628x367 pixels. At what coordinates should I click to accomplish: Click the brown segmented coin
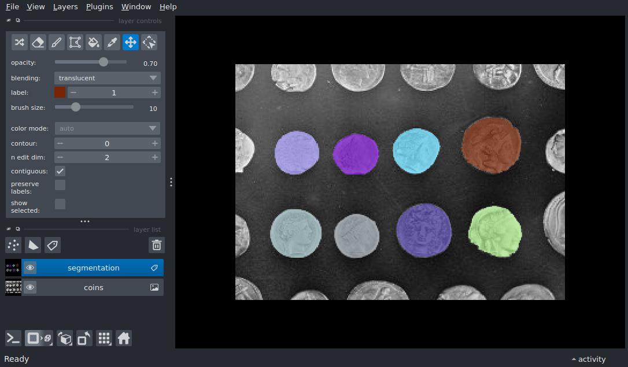coord(492,145)
